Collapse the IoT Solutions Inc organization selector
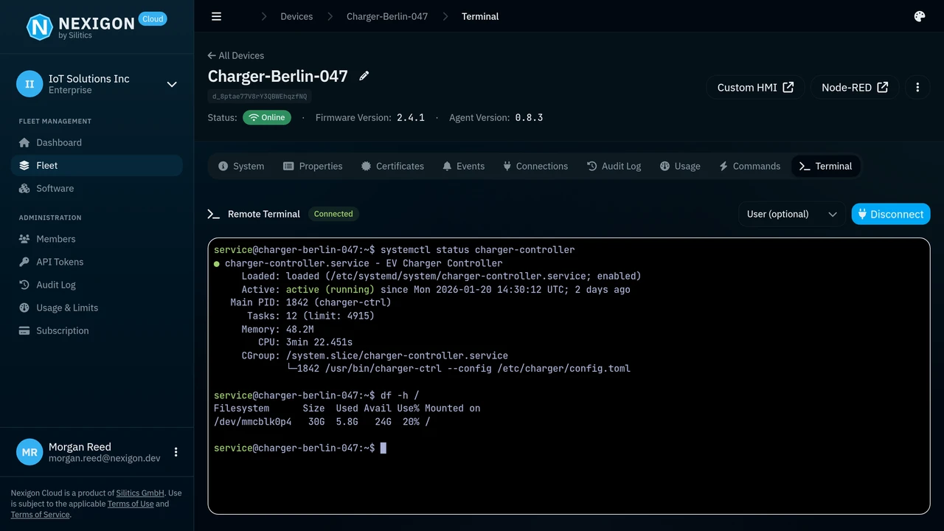The width and height of the screenshot is (944, 531). coord(172,84)
